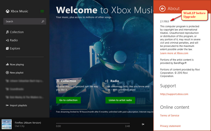Click the song progress bar
The image size is (211, 131).
93,123
